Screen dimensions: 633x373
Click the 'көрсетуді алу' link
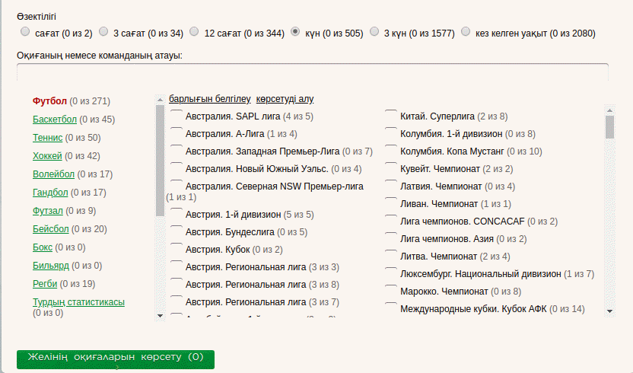click(x=285, y=99)
